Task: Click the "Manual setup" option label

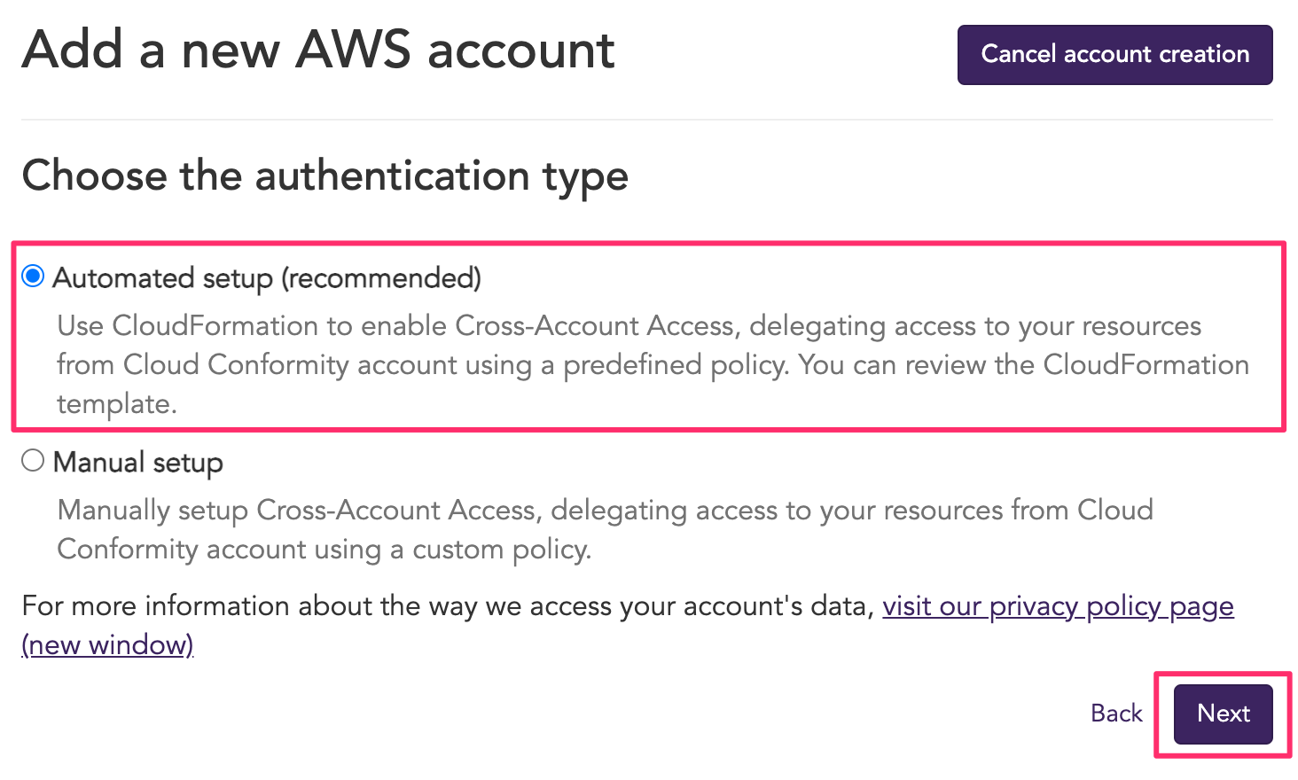Action: [138, 463]
